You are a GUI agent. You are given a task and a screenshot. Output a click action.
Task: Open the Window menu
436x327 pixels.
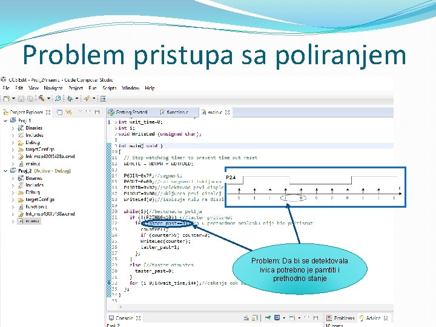[x=130, y=88]
